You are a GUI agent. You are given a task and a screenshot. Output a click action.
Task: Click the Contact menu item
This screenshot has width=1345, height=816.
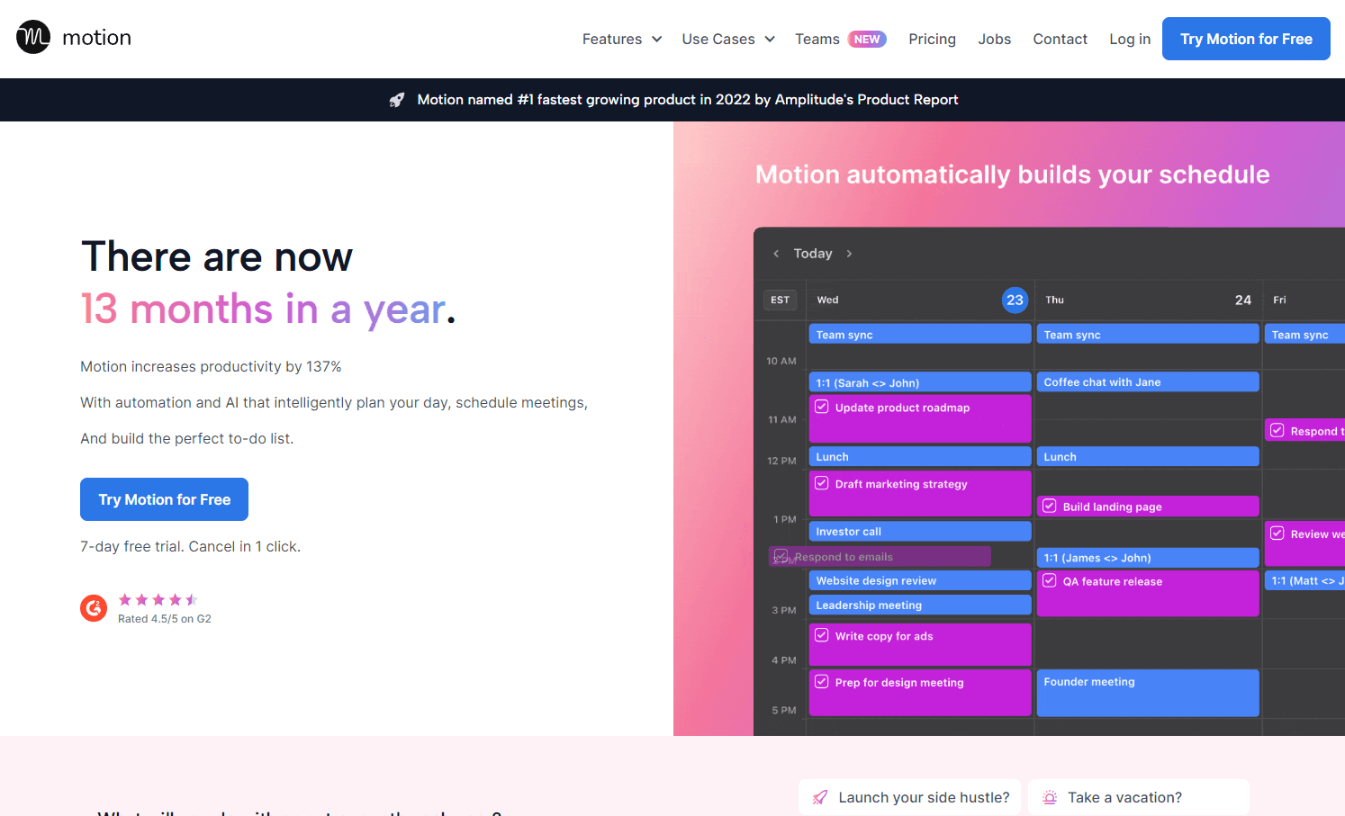click(x=1060, y=39)
